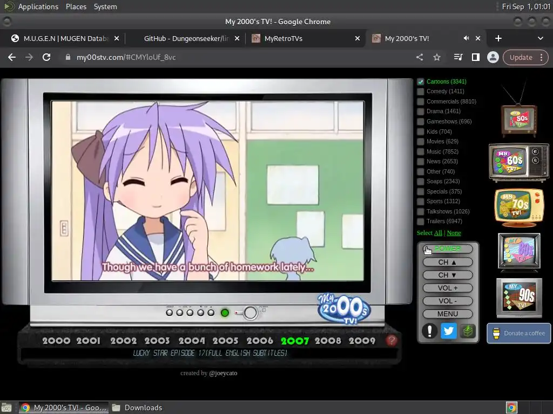Click the address bar URL
Image resolution: width=553 pixels, height=414 pixels.
(126, 57)
